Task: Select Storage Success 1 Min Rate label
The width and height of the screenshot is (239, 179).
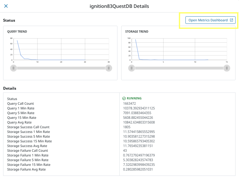Action: 29,132
